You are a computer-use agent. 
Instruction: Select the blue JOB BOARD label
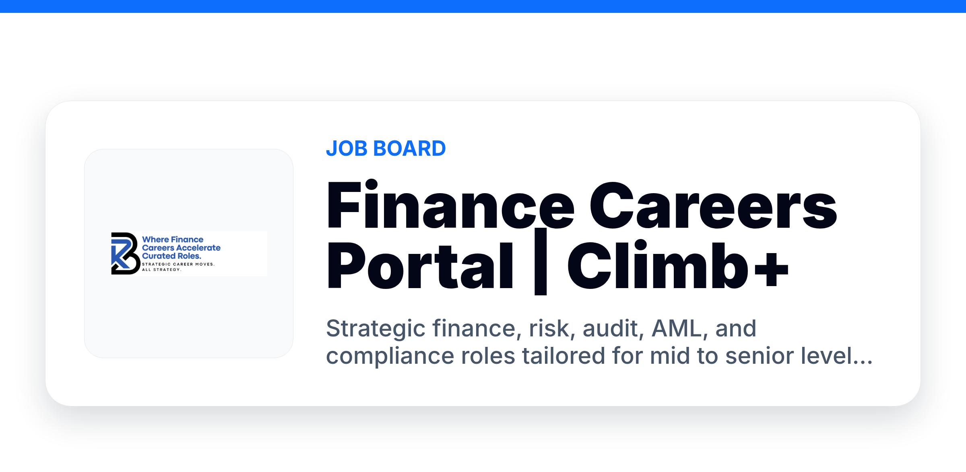pos(386,148)
